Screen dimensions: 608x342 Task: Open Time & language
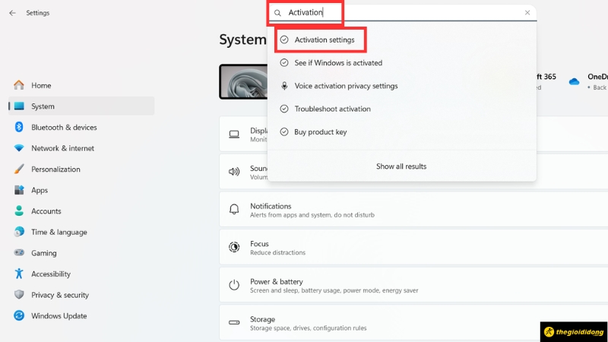tap(81, 232)
